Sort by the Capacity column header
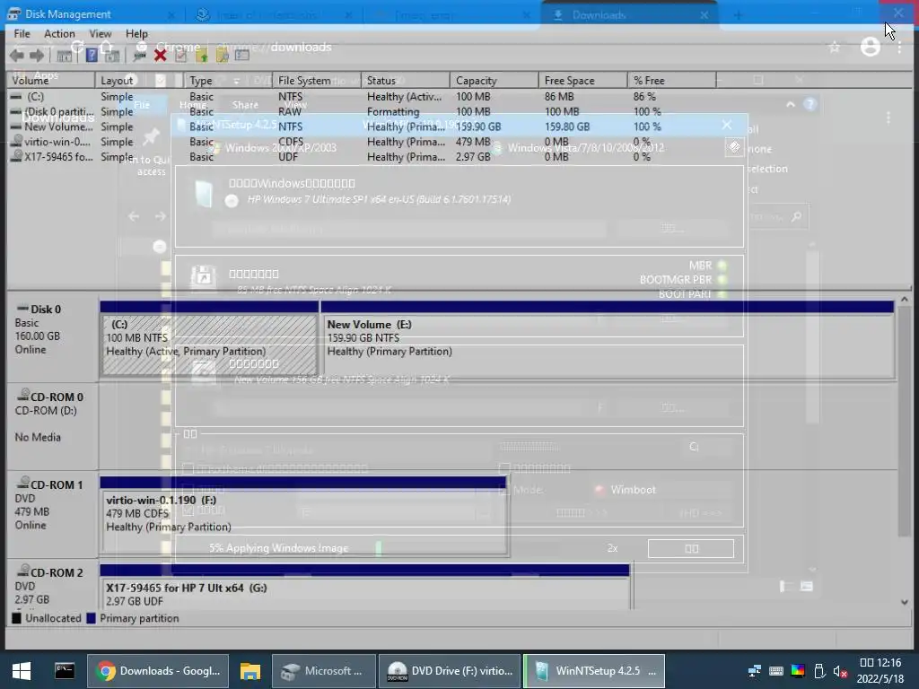This screenshot has height=689, width=919. [495, 80]
